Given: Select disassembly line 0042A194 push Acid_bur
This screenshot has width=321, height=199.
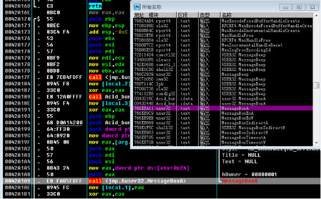Looking at the screenshot, I should (67, 123).
